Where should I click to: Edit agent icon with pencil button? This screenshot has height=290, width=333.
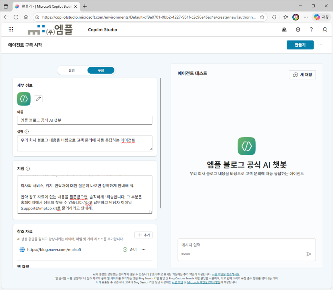pos(39,99)
